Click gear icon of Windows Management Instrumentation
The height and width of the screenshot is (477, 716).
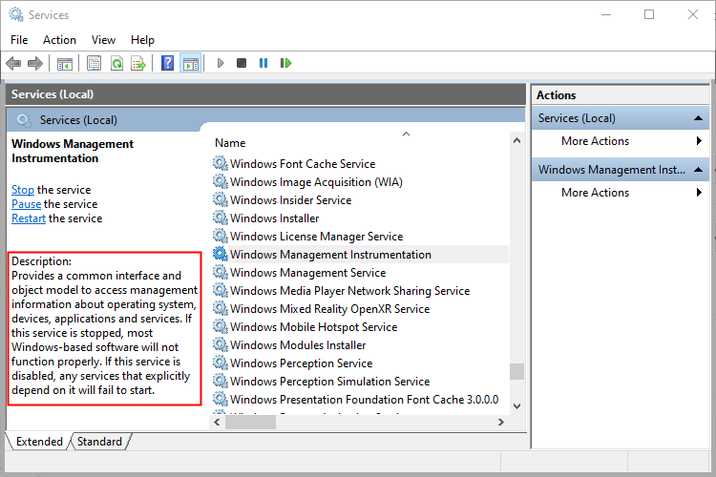coord(221,254)
